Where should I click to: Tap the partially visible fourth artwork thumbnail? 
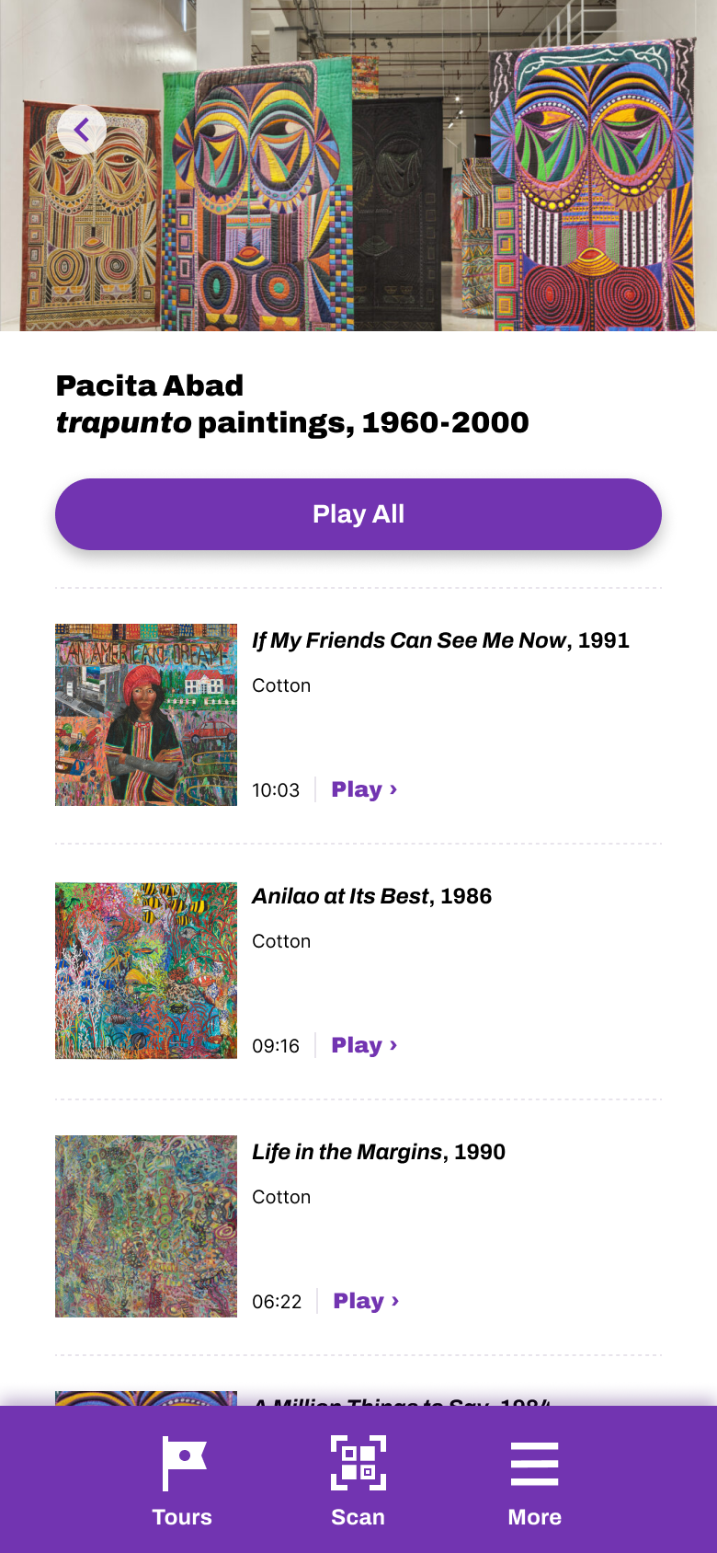coord(146,1398)
